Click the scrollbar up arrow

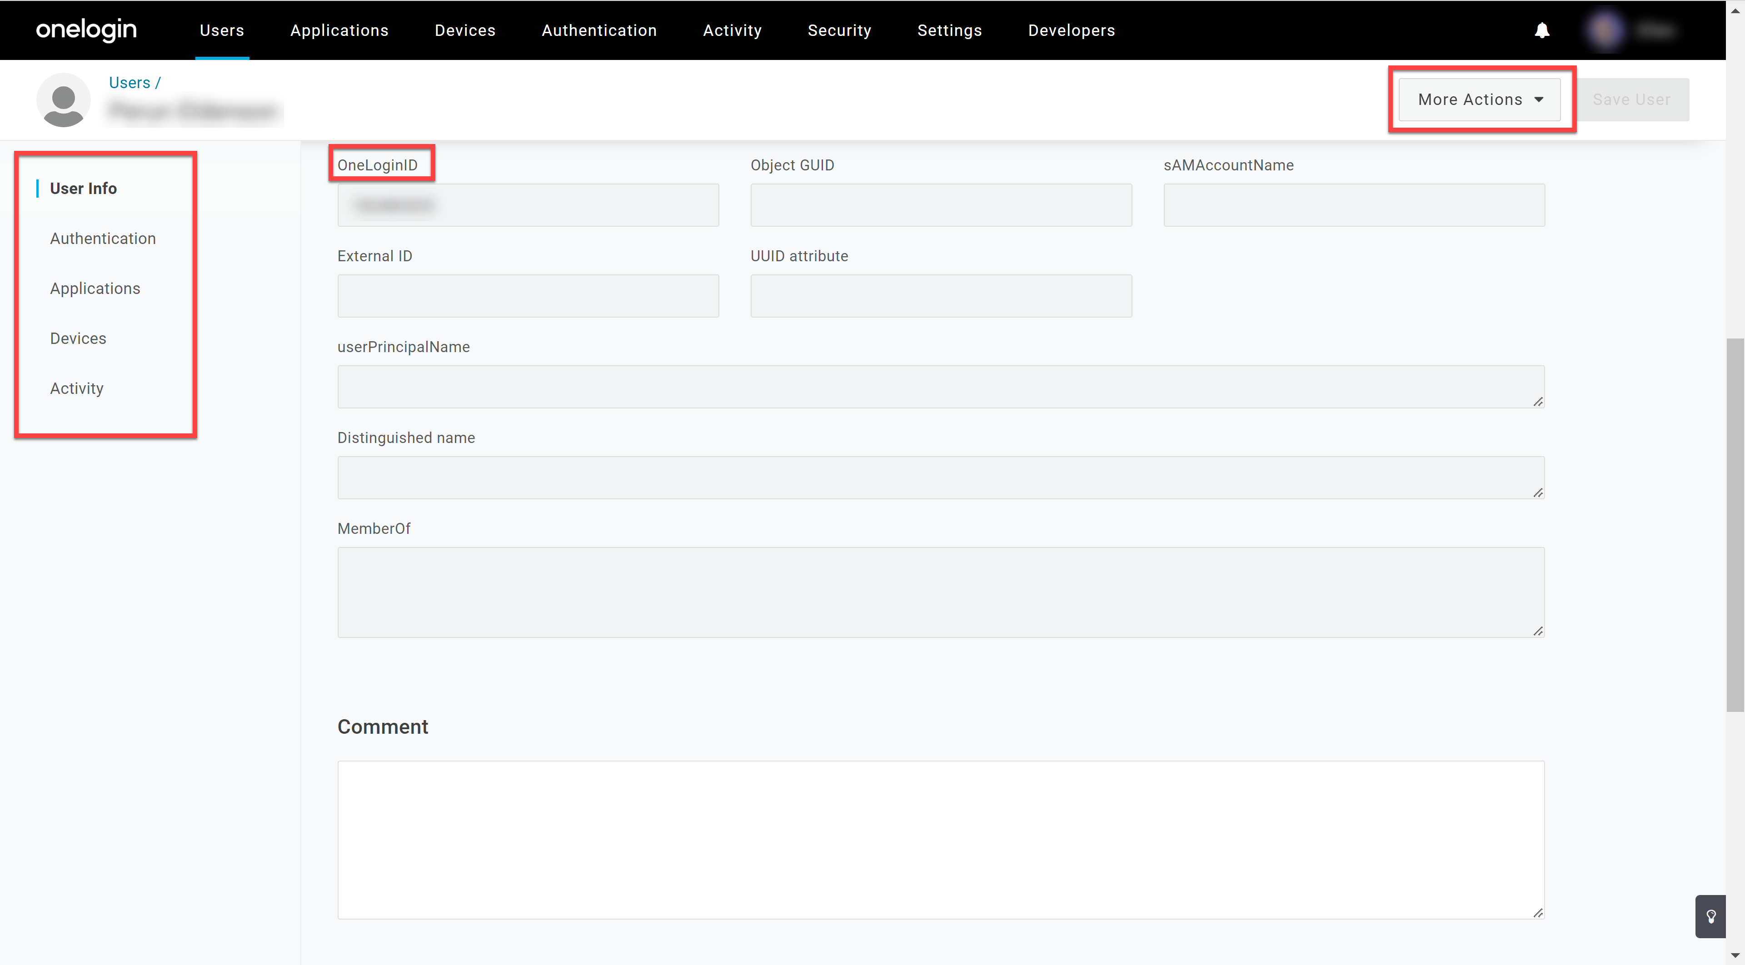[1736, 11]
